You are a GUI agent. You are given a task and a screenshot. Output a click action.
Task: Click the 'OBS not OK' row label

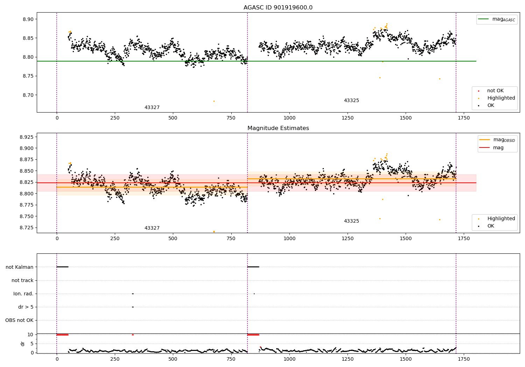click(x=20, y=321)
